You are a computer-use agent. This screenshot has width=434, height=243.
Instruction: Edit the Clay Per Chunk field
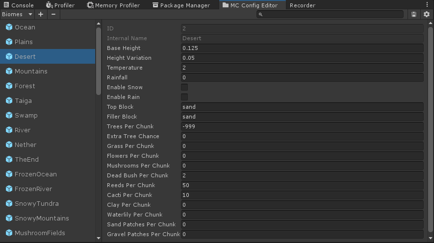(x=302, y=205)
